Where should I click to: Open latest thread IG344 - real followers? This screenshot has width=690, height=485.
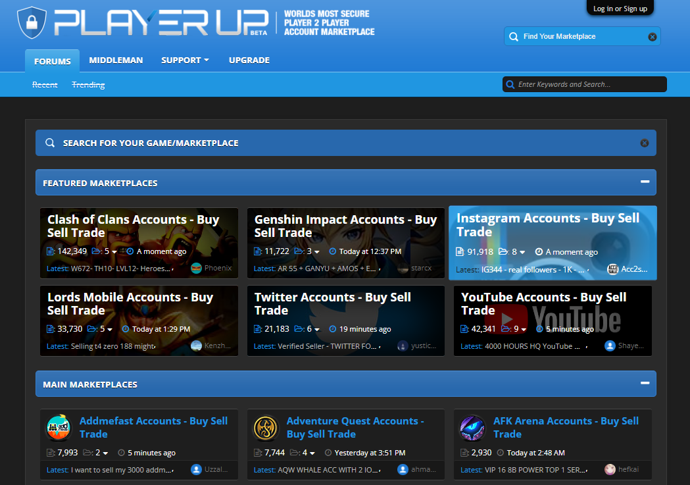point(533,269)
